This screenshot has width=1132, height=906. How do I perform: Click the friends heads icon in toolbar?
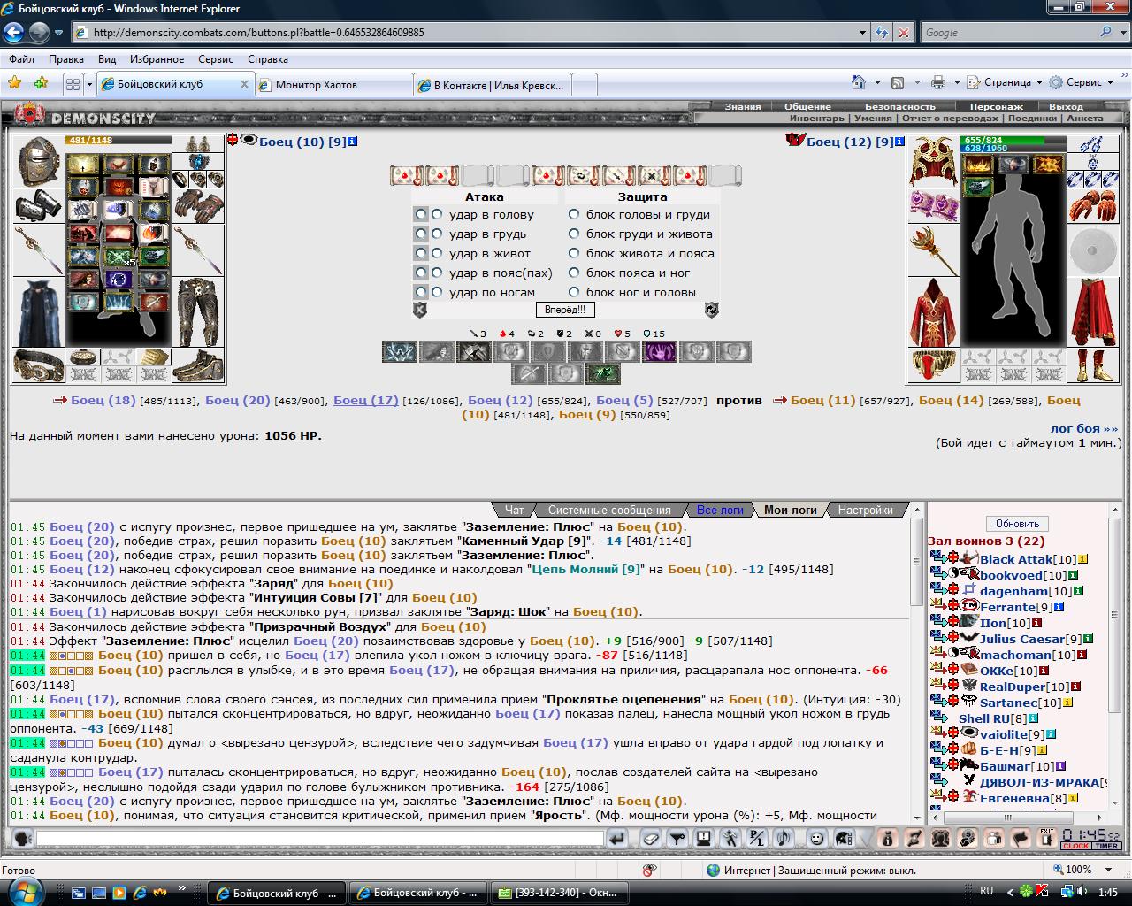941,839
